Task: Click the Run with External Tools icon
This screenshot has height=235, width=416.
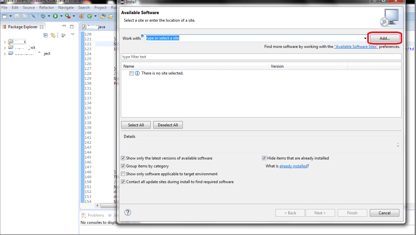Action: point(67,16)
